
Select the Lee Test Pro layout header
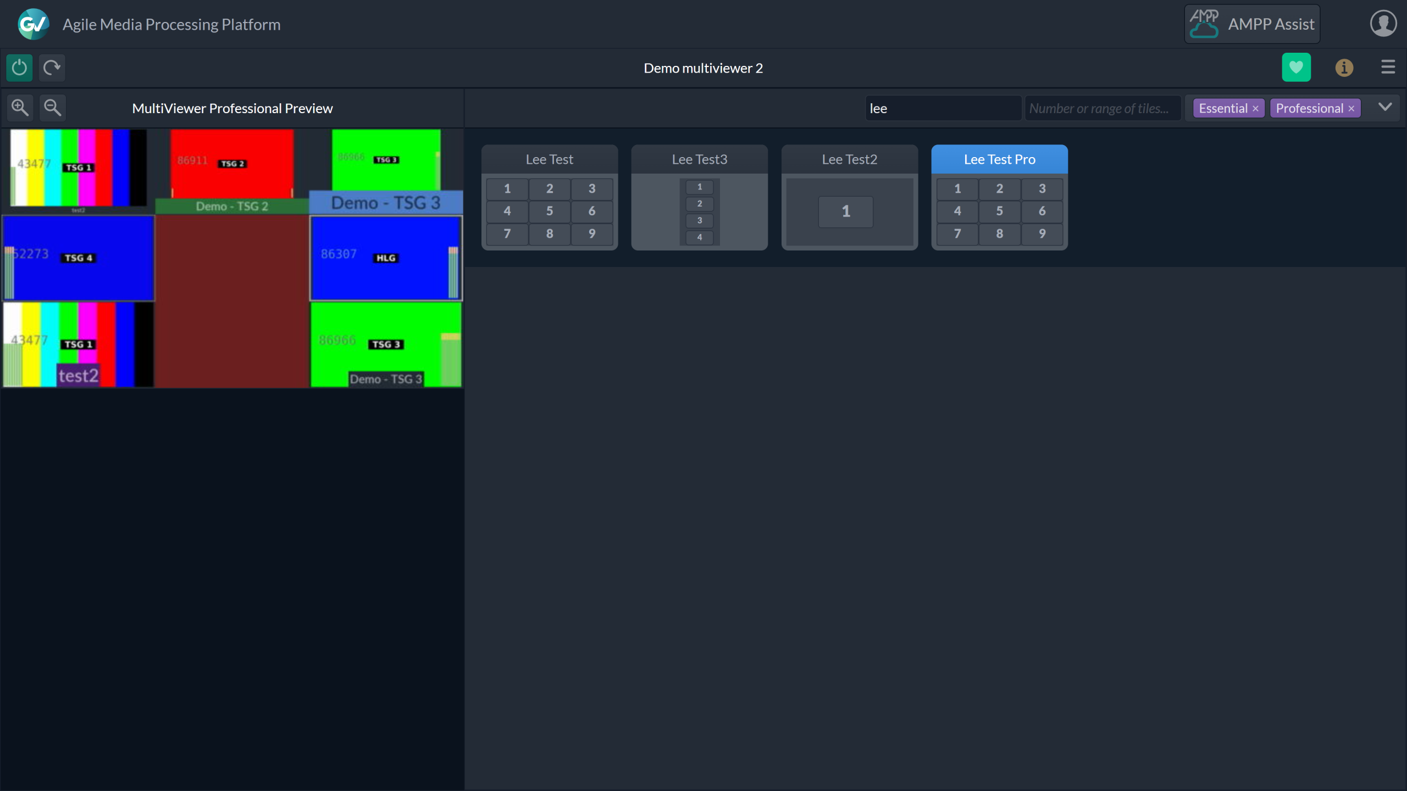coord(1000,159)
